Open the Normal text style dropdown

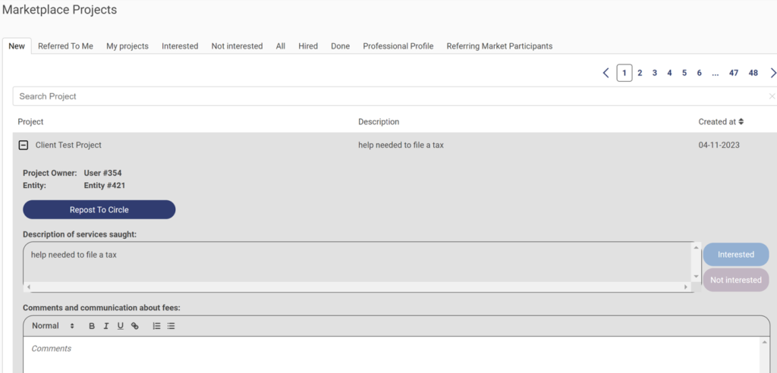click(x=53, y=326)
